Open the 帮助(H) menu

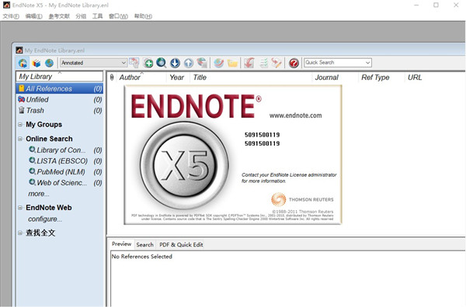tap(143, 16)
